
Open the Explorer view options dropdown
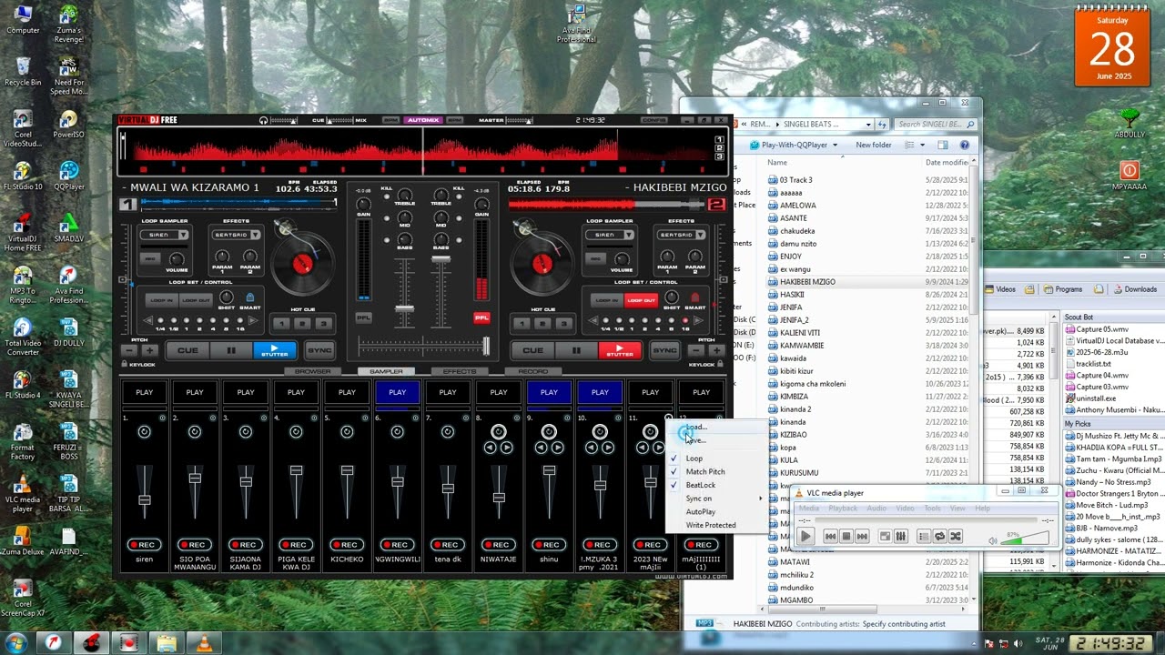coord(922,145)
